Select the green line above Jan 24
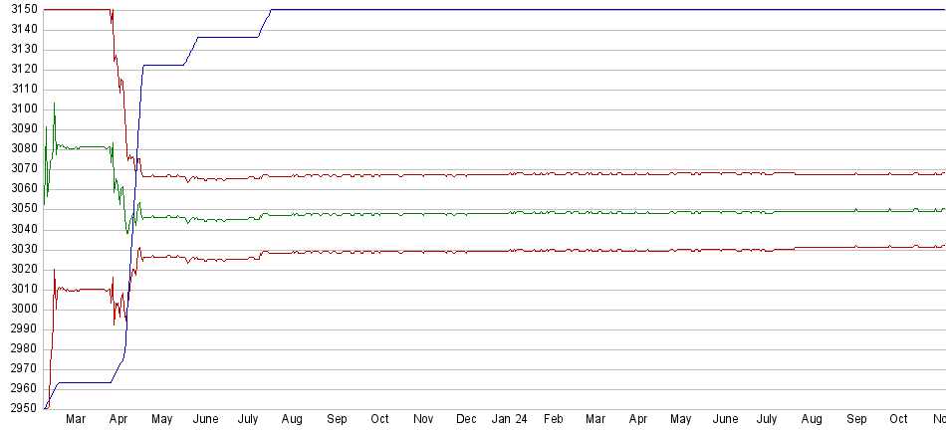The height and width of the screenshot is (433, 946). pyautogui.click(x=510, y=213)
